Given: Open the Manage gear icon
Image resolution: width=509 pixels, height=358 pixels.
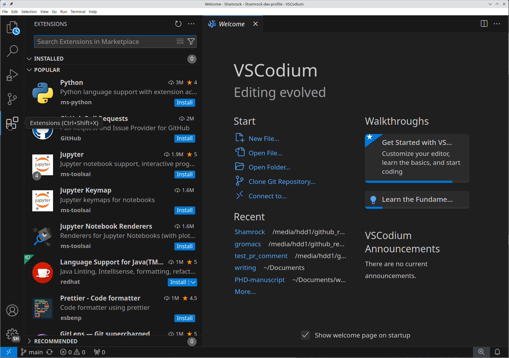Looking at the screenshot, I should (12, 335).
